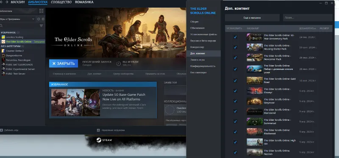The width and height of the screenshot is (339, 158).
Task: Click the Dungeonborne game icon
Action: click(x=3, y=55)
